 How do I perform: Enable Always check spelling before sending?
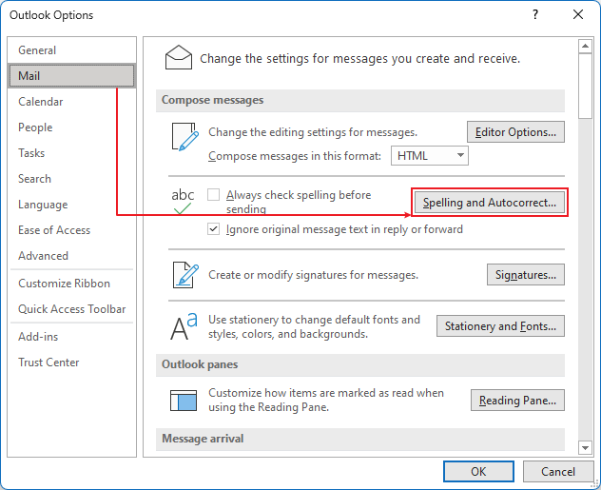(213, 195)
